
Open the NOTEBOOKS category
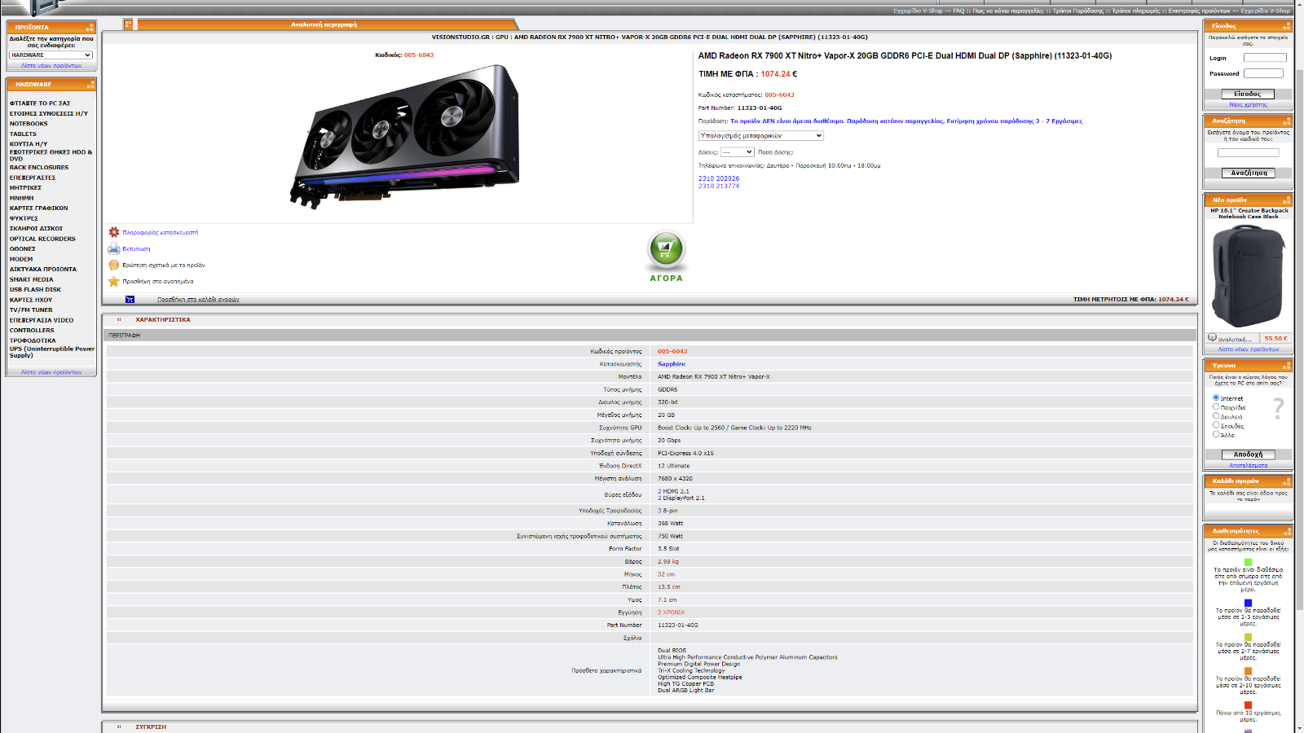click(29, 124)
